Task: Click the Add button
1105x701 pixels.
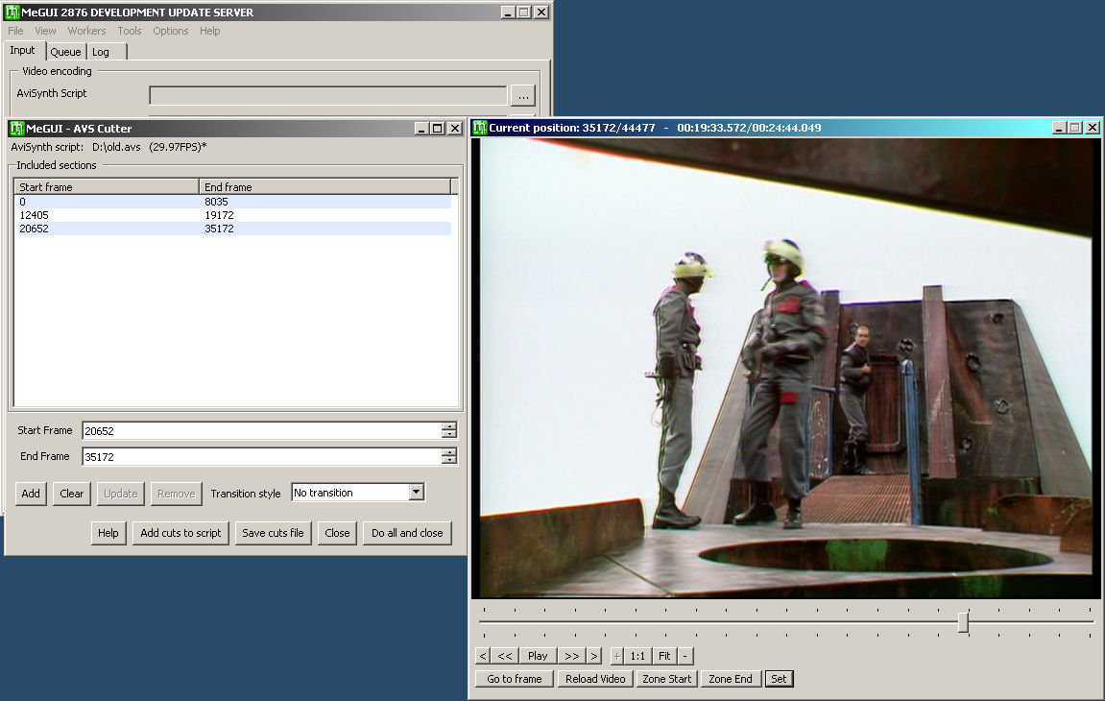Action: (x=31, y=494)
